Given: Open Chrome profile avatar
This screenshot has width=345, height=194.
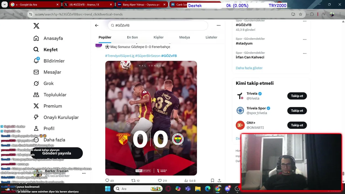Looking at the screenshot, I should (x=332, y=14).
